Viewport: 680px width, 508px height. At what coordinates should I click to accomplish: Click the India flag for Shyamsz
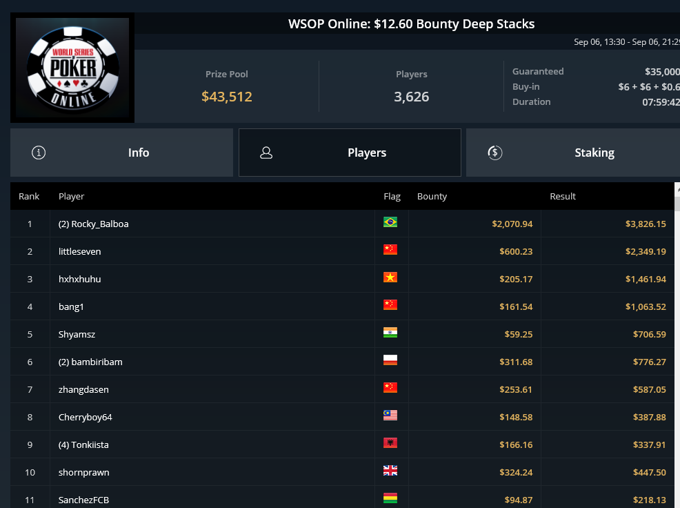tap(390, 333)
